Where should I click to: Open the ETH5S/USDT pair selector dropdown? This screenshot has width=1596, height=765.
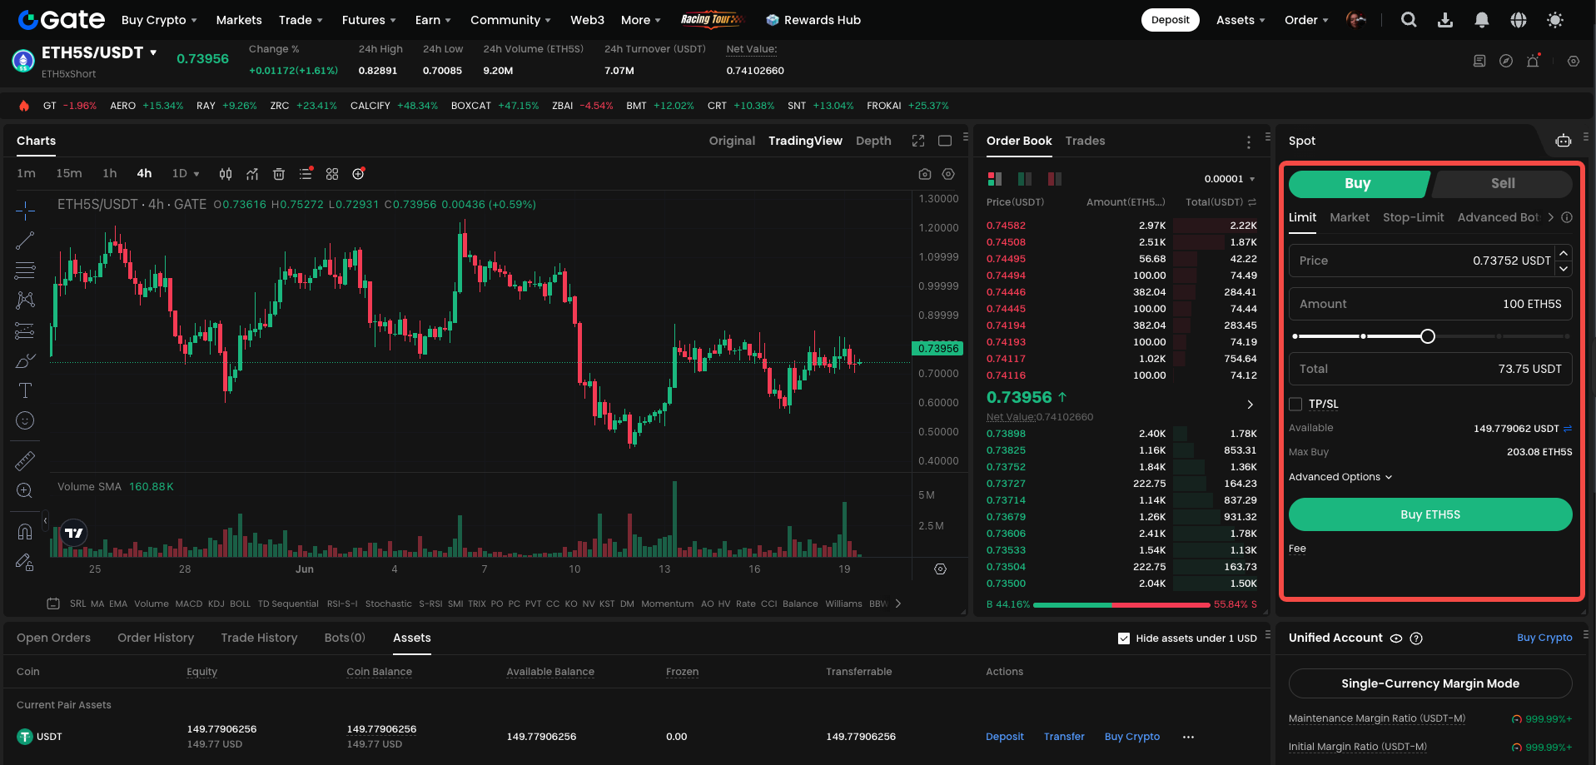153,52
